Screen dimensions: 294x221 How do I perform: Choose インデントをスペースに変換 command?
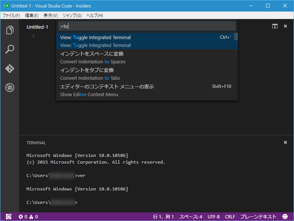click(x=147, y=57)
